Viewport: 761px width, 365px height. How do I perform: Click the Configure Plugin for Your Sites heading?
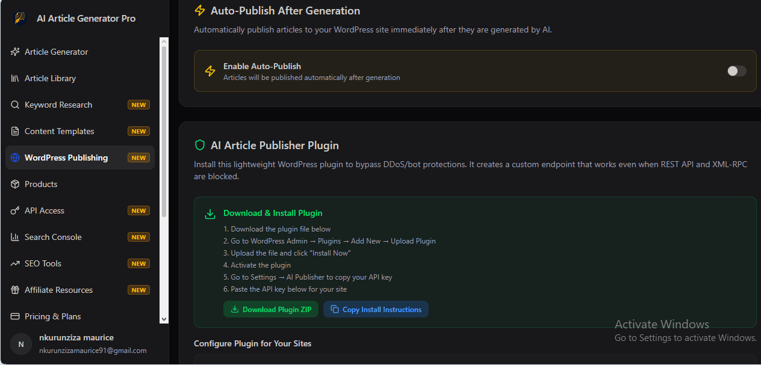pos(252,343)
